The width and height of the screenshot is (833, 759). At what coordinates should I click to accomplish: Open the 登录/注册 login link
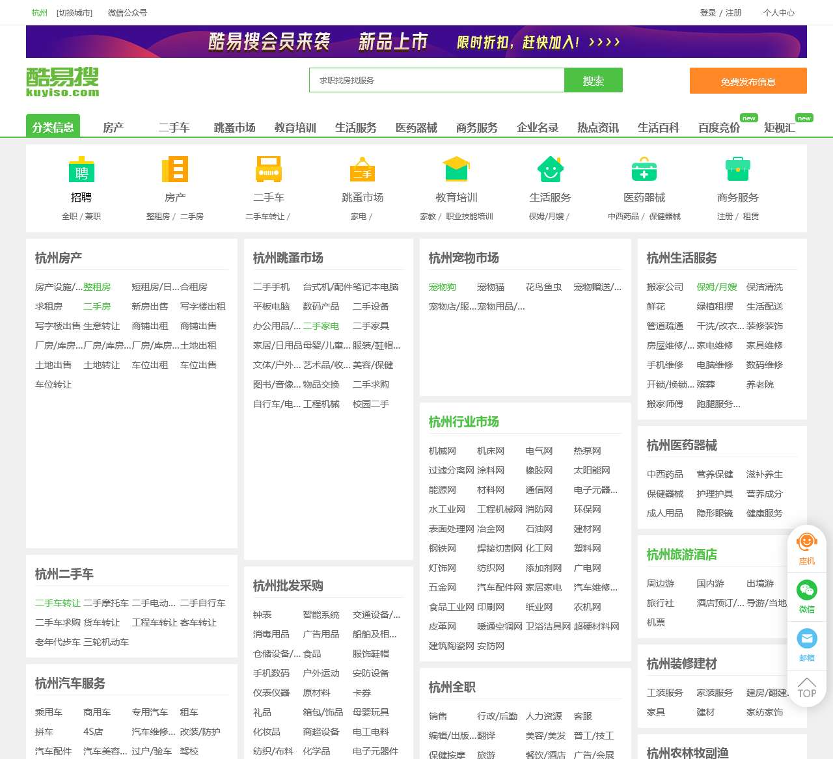point(720,12)
